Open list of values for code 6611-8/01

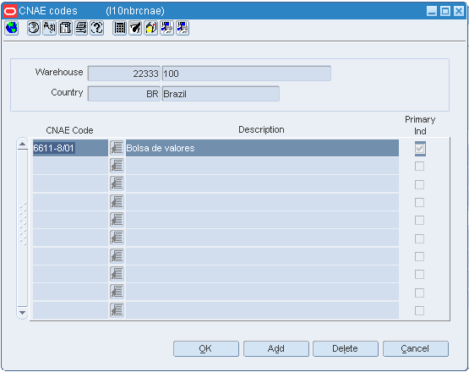[117, 148]
